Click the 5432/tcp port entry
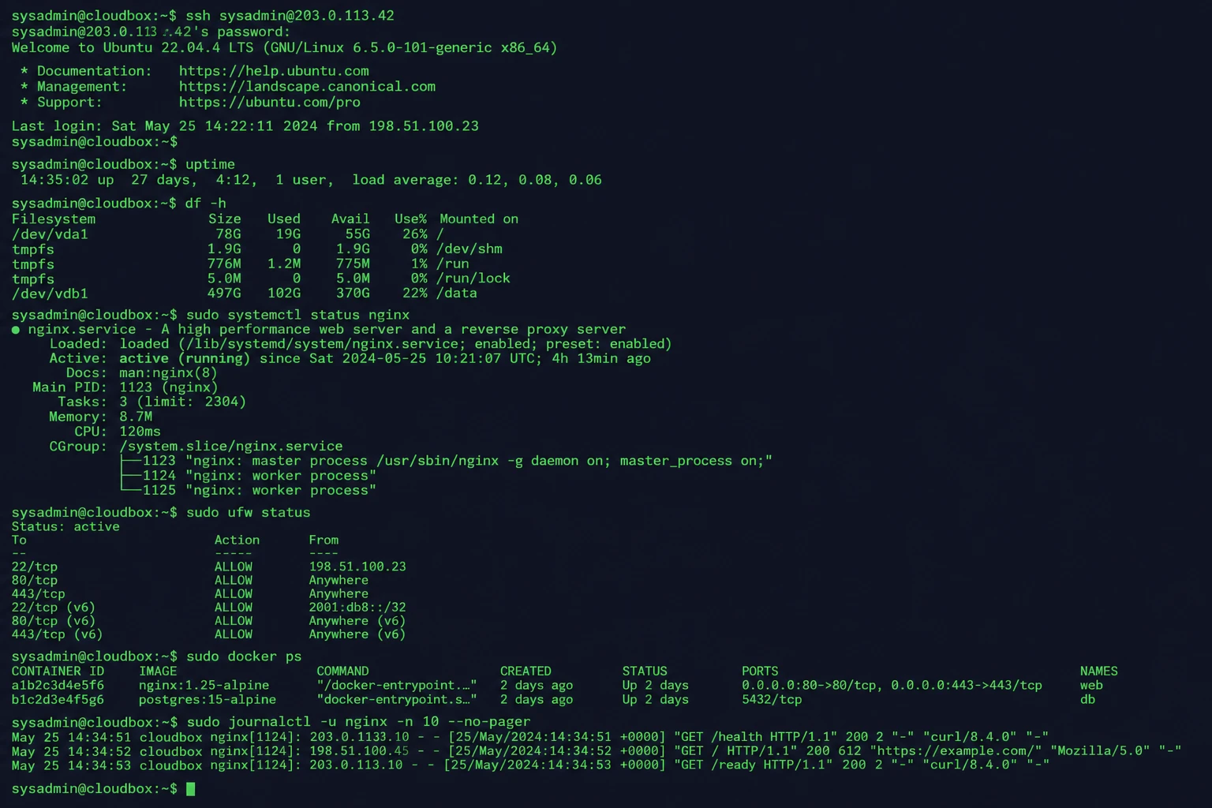1212x808 pixels. tap(772, 700)
